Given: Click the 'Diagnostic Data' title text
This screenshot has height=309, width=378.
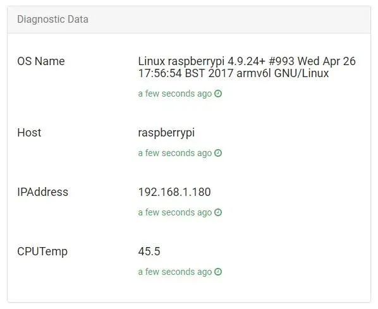Looking at the screenshot, I should [x=53, y=20].
